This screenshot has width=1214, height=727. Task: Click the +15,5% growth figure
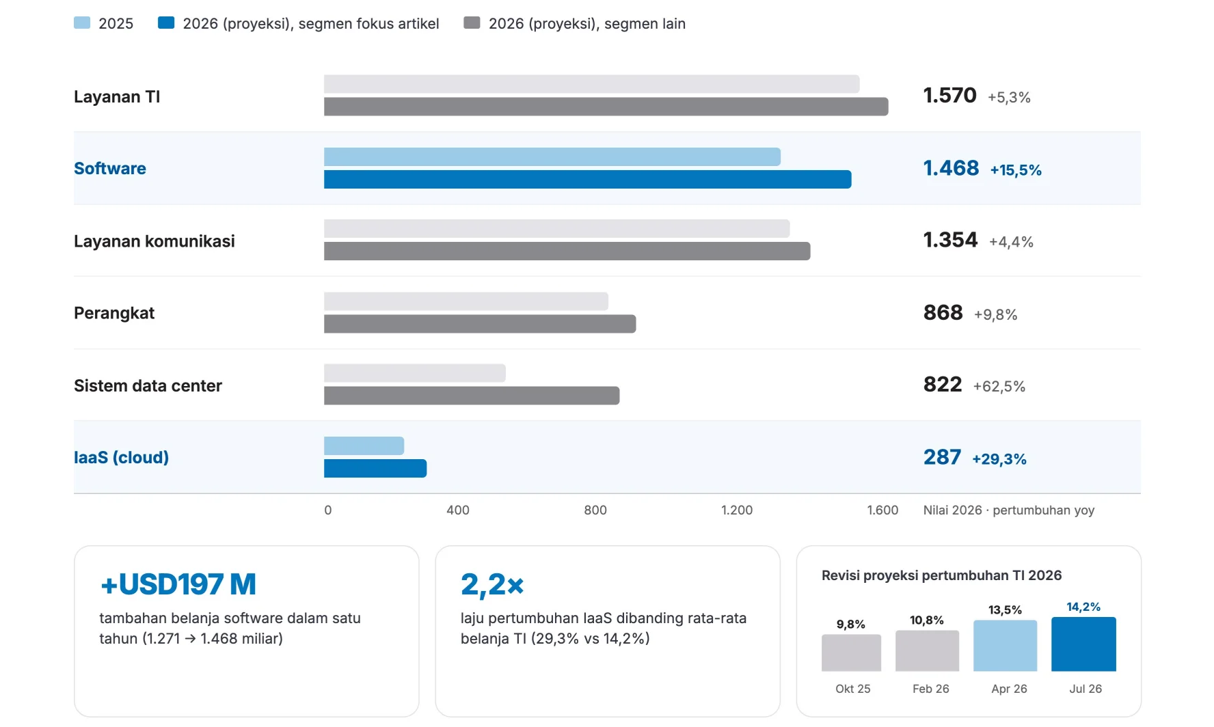coord(1016,170)
